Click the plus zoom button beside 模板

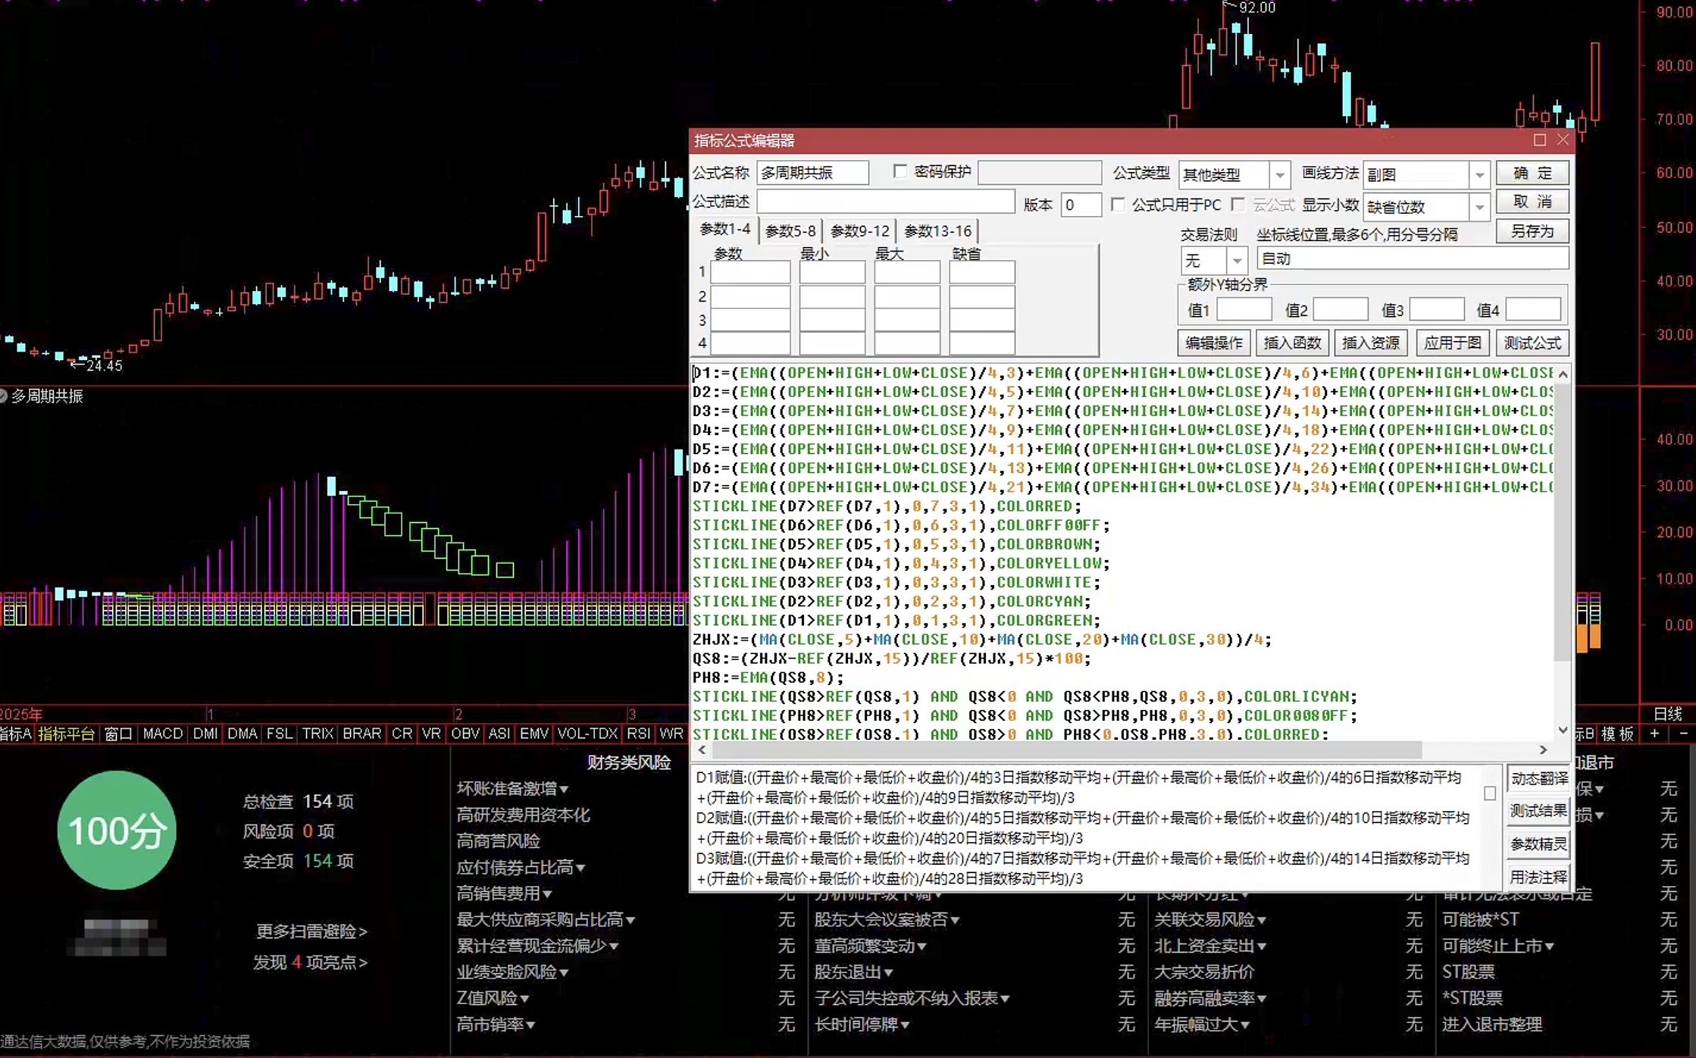click(x=1654, y=734)
